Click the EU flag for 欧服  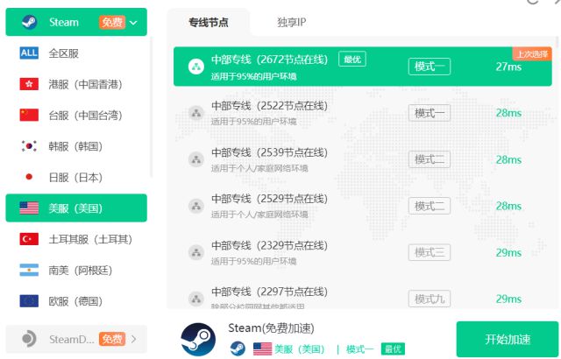coord(29,301)
